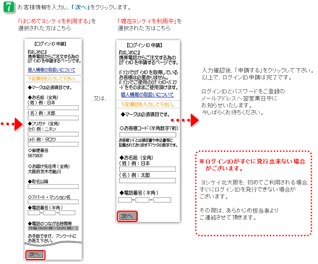The height and width of the screenshot is (264, 318).
Task: Click the text "その際は、あらかじめ担当者より"
Action: pos(239,210)
